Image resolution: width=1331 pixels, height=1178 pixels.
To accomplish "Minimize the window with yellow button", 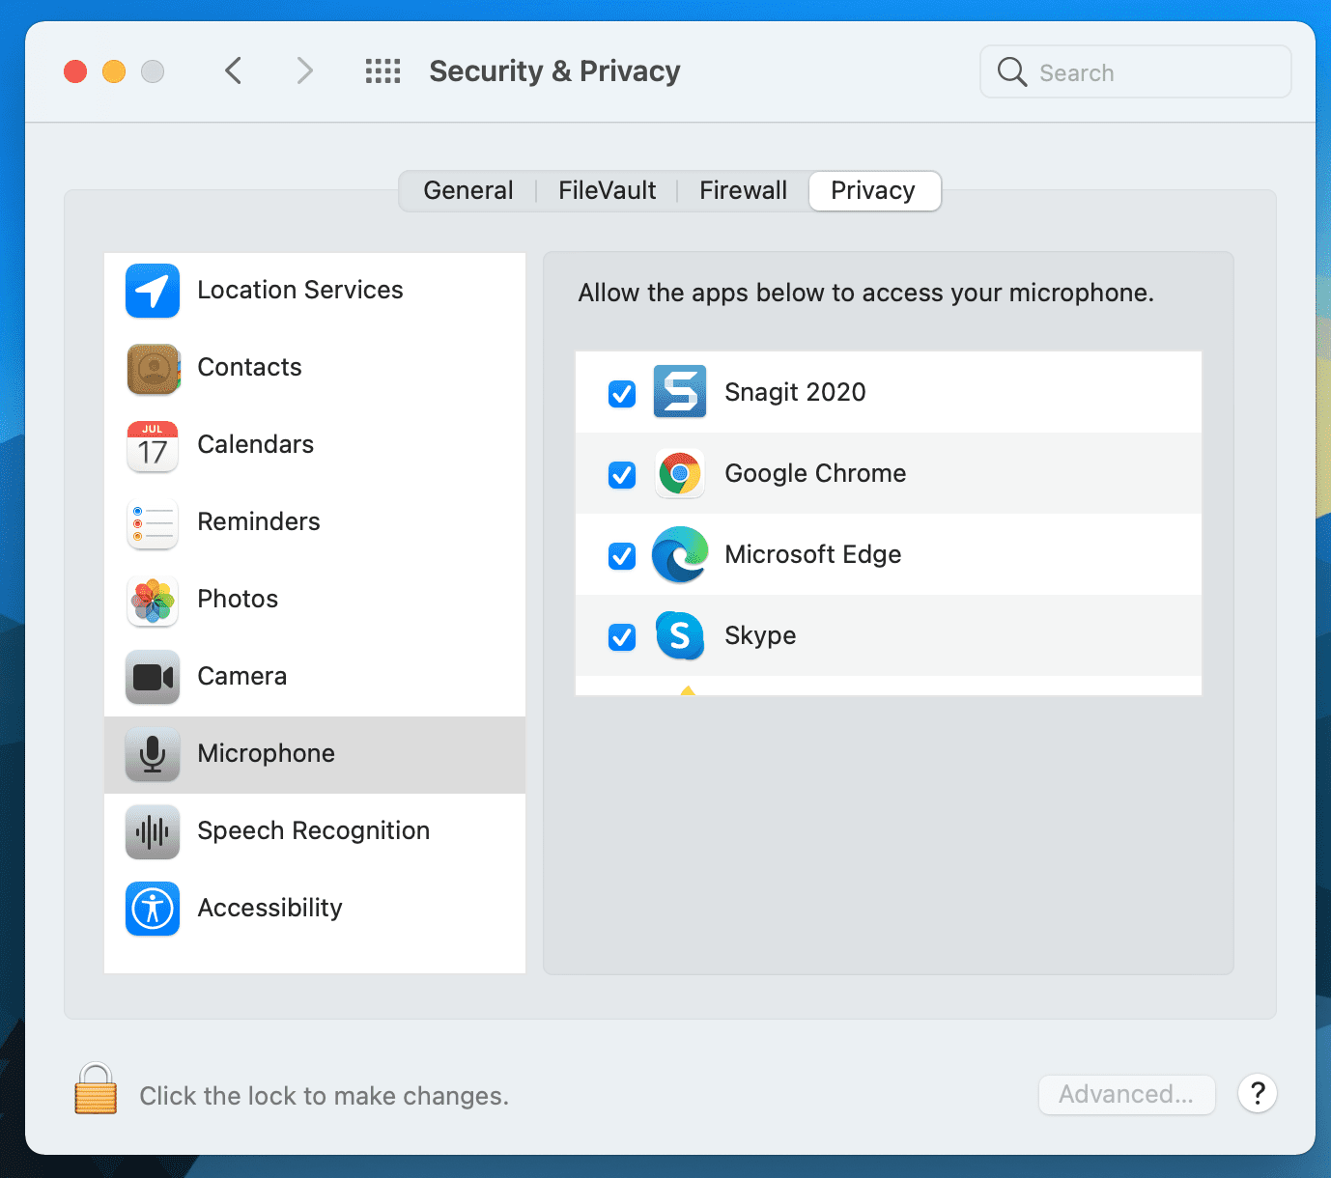I will point(114,71).
